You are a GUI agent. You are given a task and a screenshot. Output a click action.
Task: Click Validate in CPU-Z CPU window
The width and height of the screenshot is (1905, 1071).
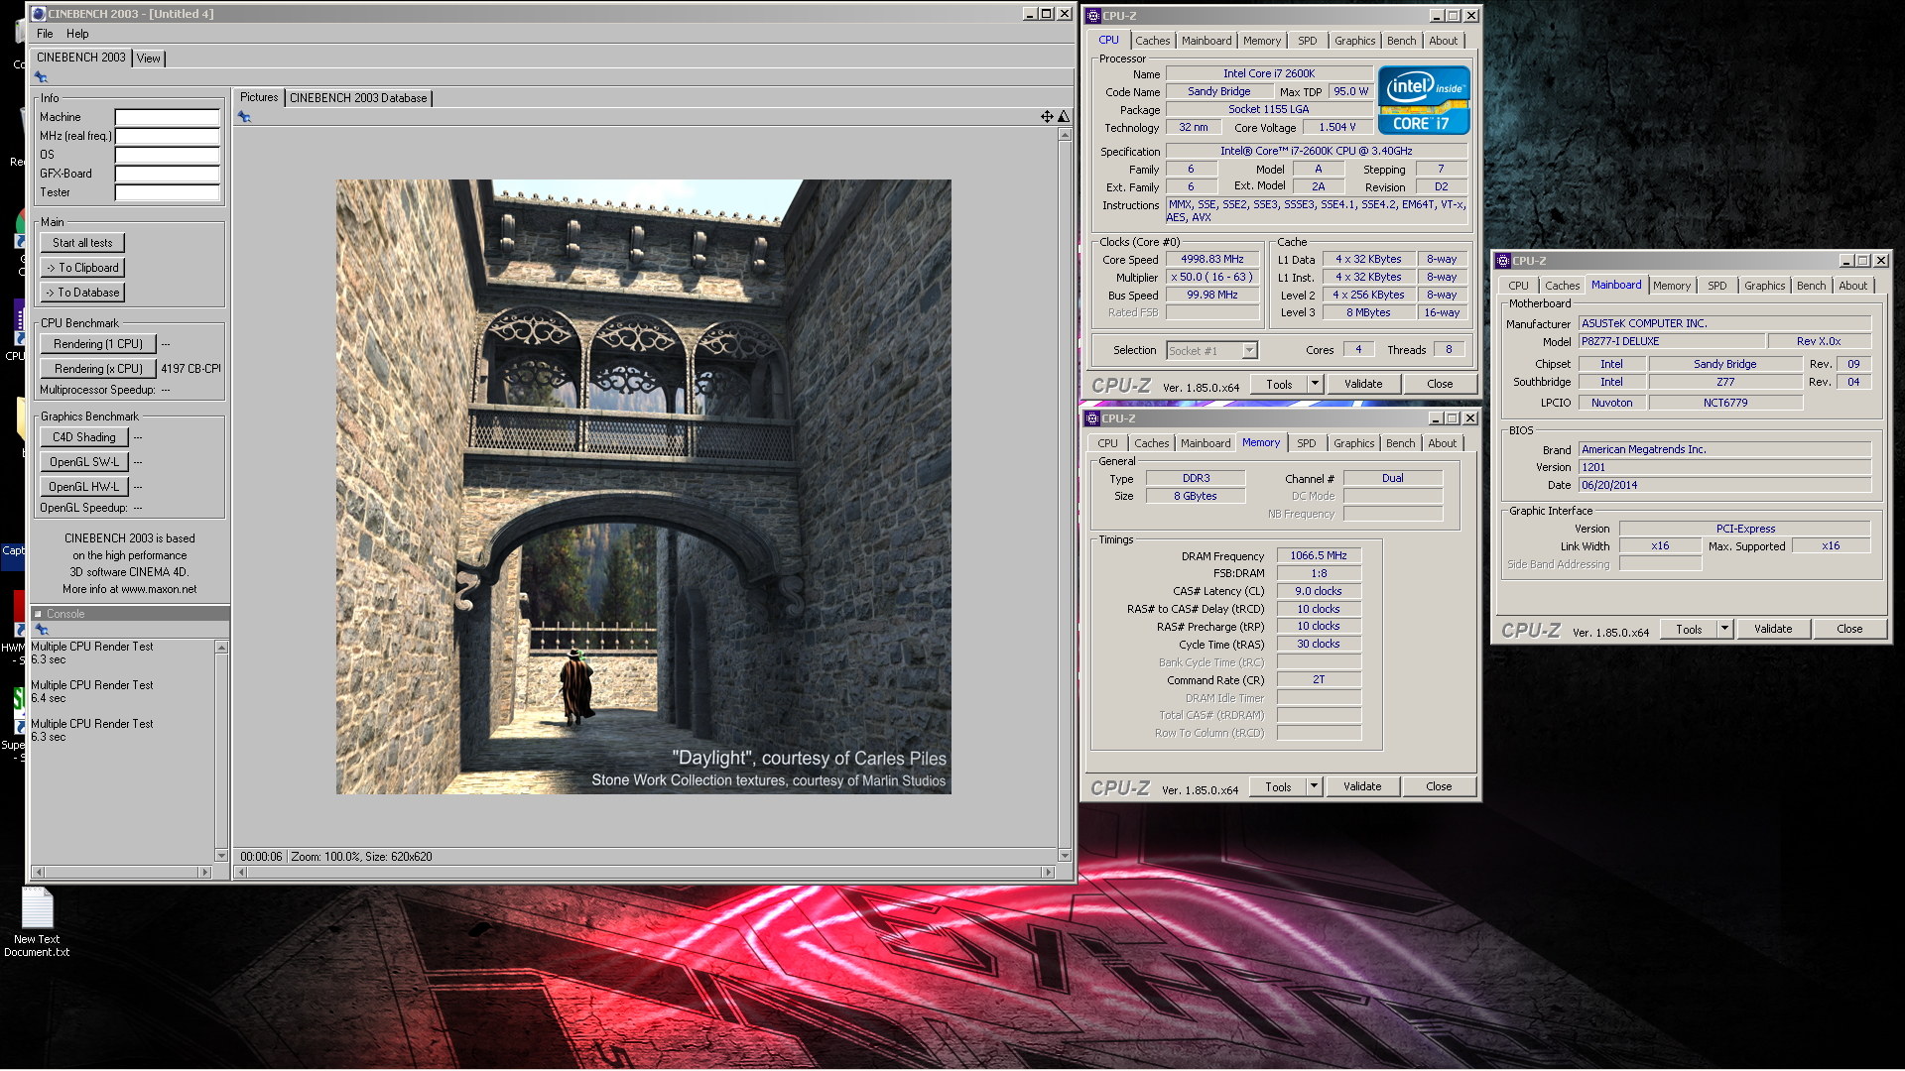[1363, 384]
